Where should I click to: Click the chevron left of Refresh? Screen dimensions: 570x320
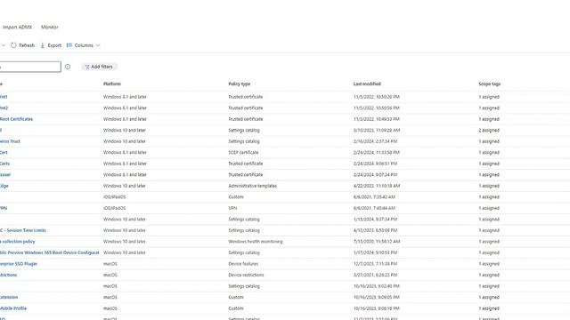click(x=4, y=45)
